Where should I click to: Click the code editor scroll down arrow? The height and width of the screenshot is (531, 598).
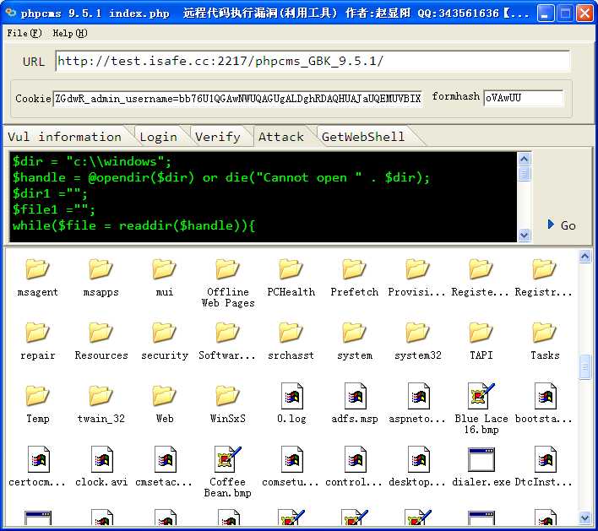(525, 235)
